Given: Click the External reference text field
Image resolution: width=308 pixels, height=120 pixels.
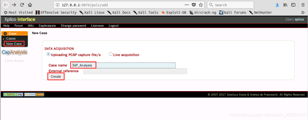Looking at the screenshot, I should coord(135,71).
